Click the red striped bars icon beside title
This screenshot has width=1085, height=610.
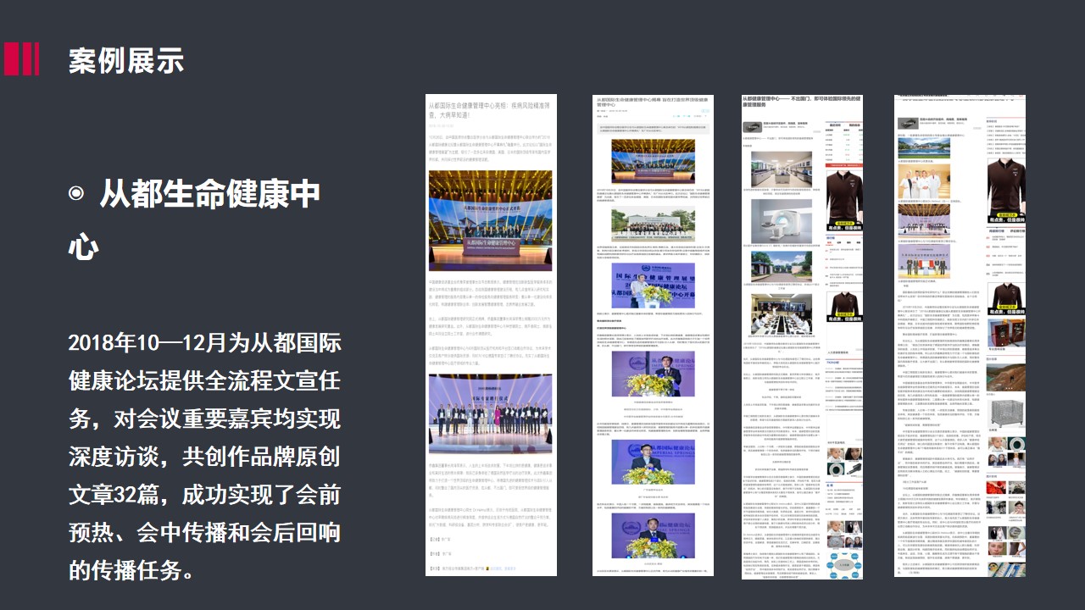tap(22, 59)
